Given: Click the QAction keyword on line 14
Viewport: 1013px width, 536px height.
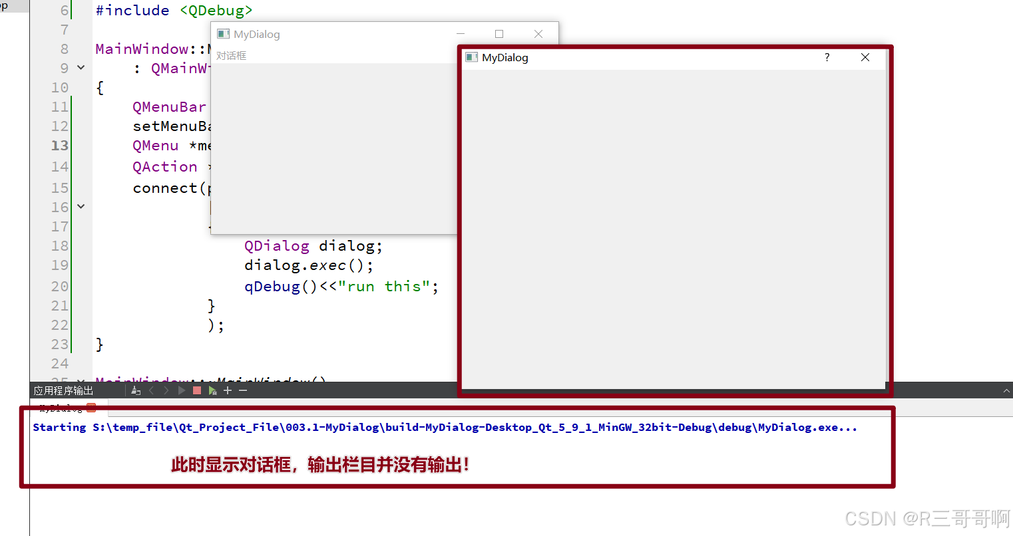Looking at the screenshot, I should click(165, 167).
